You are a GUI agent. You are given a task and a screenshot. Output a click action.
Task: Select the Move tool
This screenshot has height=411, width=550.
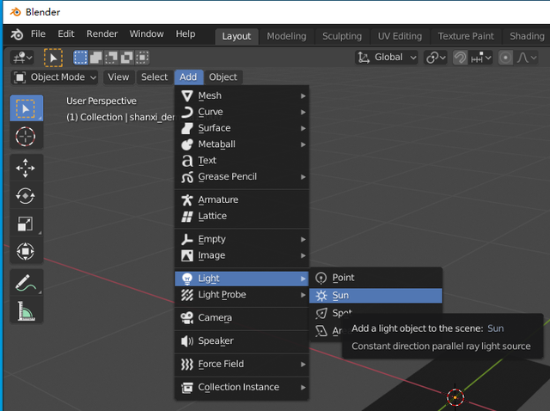27,168
